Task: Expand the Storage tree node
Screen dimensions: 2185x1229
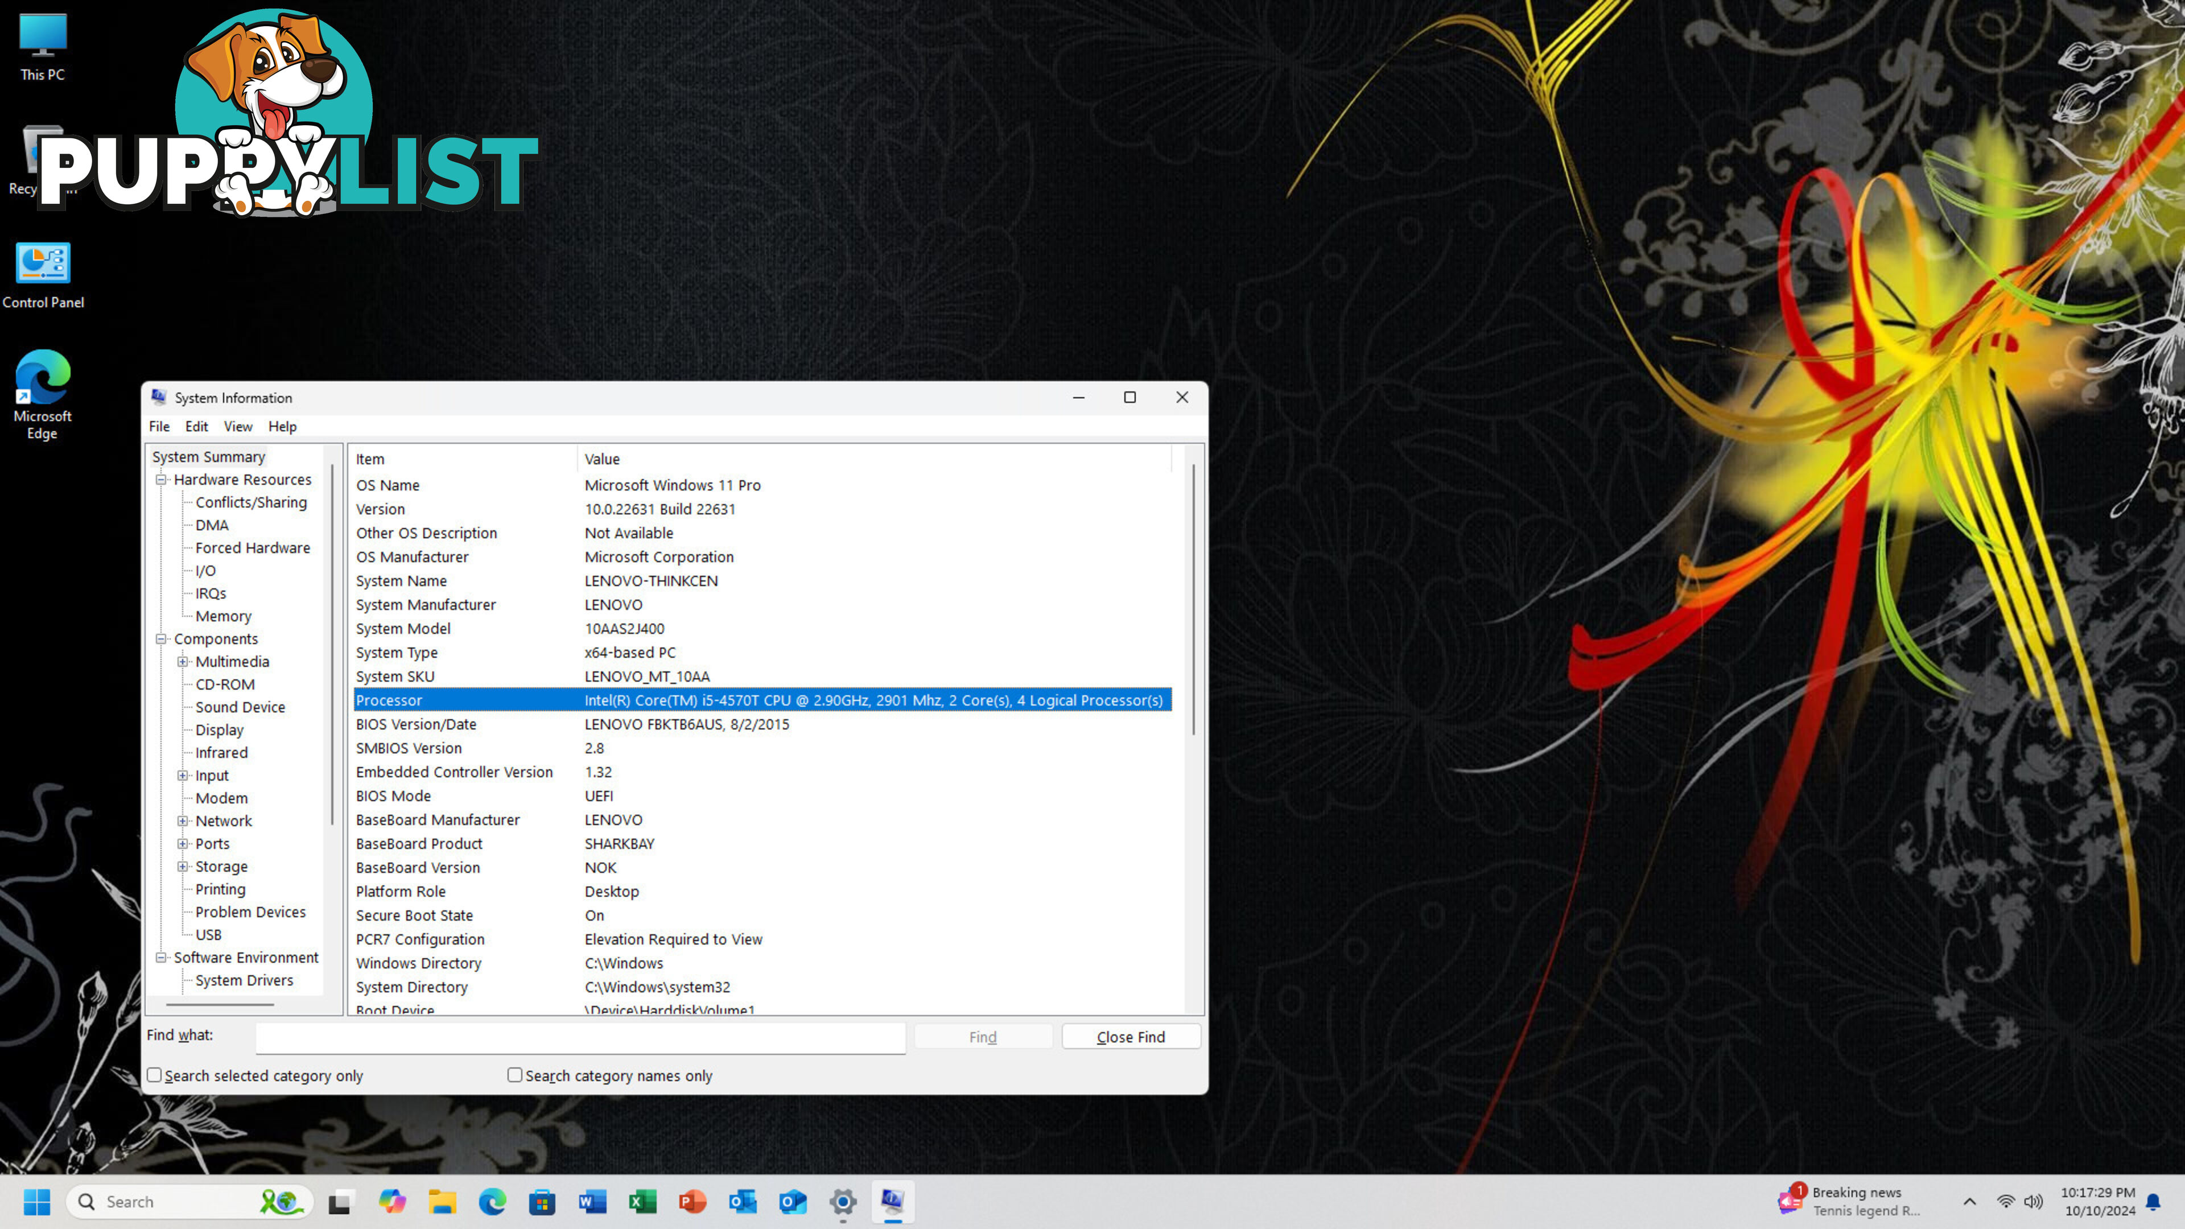Action: click(182, 866)
